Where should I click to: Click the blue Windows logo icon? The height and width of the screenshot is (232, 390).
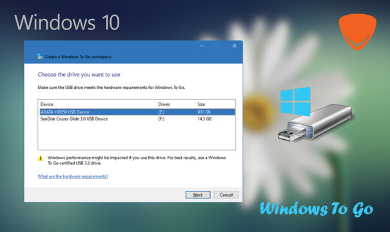coord(295,101)
